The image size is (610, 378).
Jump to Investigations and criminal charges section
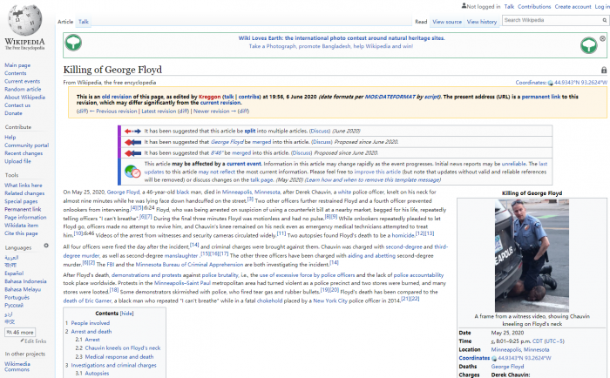pyautogui.click(x=113, y=365)
